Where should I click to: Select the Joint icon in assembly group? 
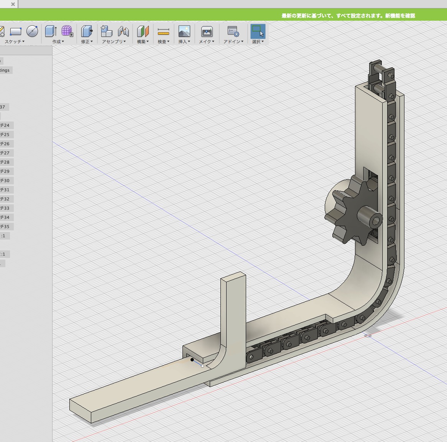(123, 31)
